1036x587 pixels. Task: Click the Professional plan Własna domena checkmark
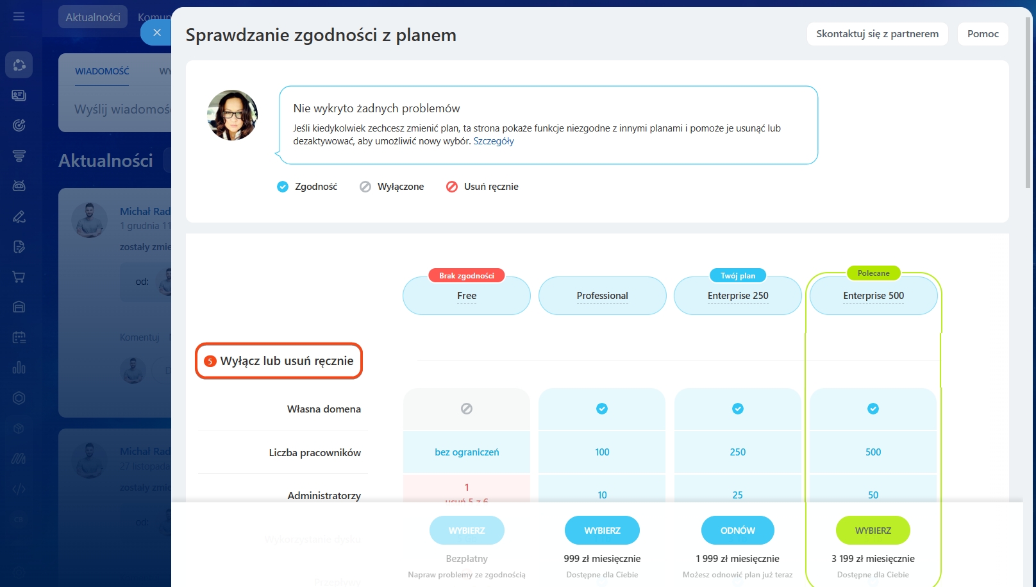[x=602, y=409]
